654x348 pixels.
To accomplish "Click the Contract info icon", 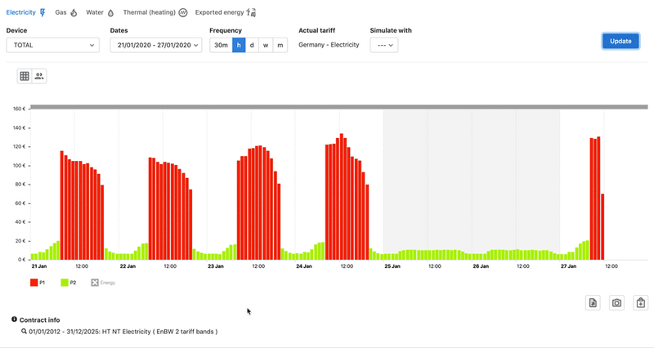I will point(15,319).
